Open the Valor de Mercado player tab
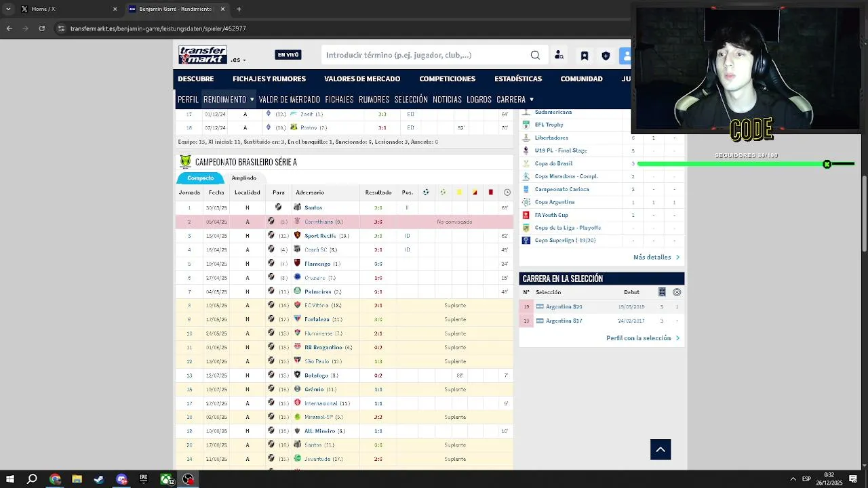Viewport: 868px width, 488px height. [x=289, y=100]
